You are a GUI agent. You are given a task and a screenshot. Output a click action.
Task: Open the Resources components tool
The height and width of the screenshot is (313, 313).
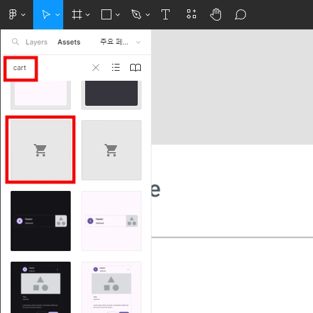(x=192, y=14)
